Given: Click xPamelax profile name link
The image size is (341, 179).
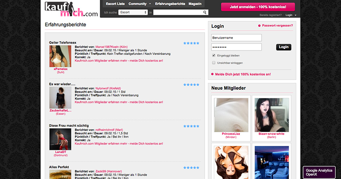Looking at the screenshot, I should 61,69.
